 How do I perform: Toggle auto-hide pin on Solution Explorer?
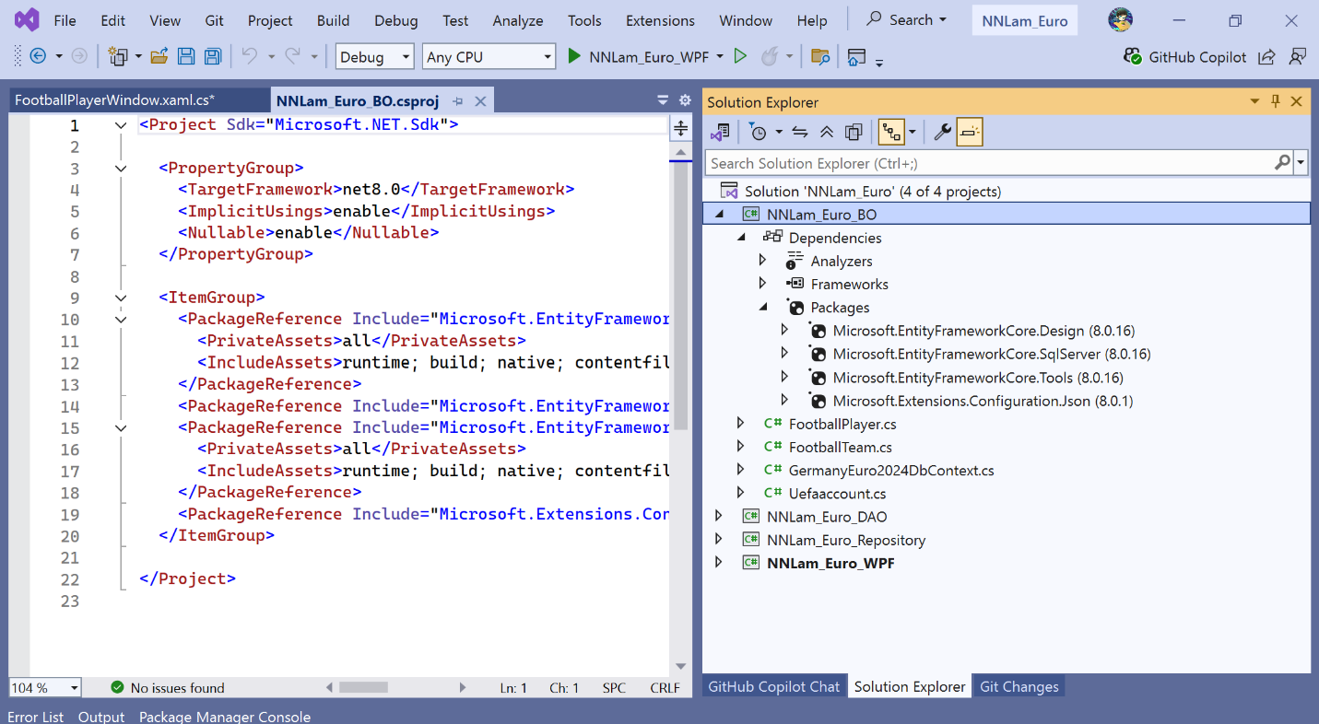pos(1276,102)
